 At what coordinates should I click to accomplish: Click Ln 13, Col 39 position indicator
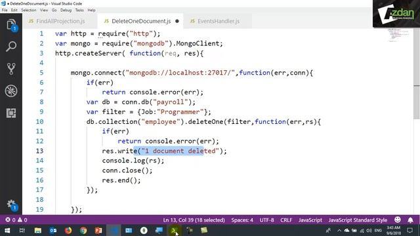[194, 220]
